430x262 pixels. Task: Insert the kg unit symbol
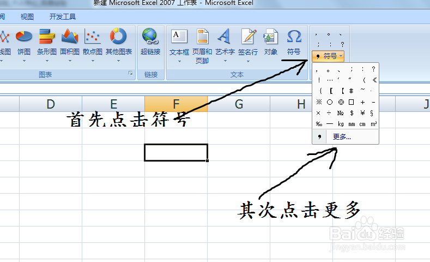click(341, 124)
